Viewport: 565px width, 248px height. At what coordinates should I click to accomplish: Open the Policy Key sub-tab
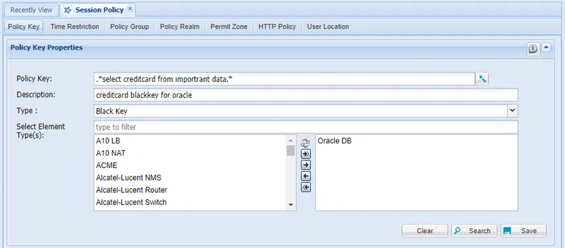coord(24,26)
